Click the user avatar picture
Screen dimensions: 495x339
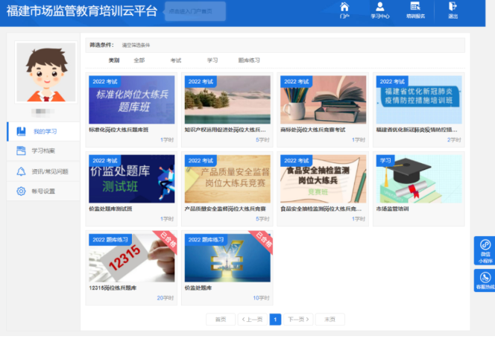coord(41,74)
